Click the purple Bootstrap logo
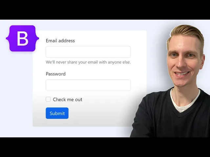The height and width of the screenshot is (157, 210). (23, 38)
